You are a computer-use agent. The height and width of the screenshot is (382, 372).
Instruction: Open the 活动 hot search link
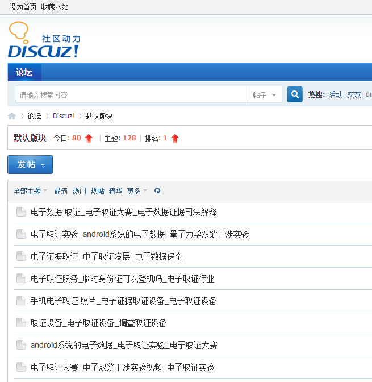336,95
